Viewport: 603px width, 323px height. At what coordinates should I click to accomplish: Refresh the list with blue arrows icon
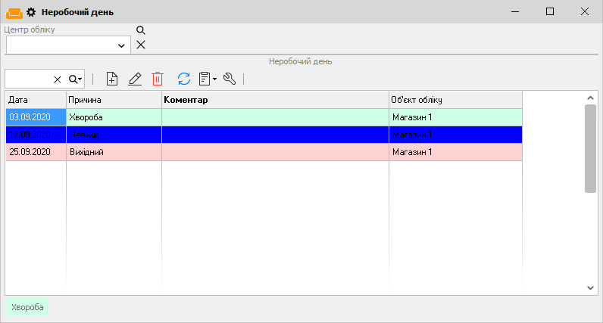(183, 79)
